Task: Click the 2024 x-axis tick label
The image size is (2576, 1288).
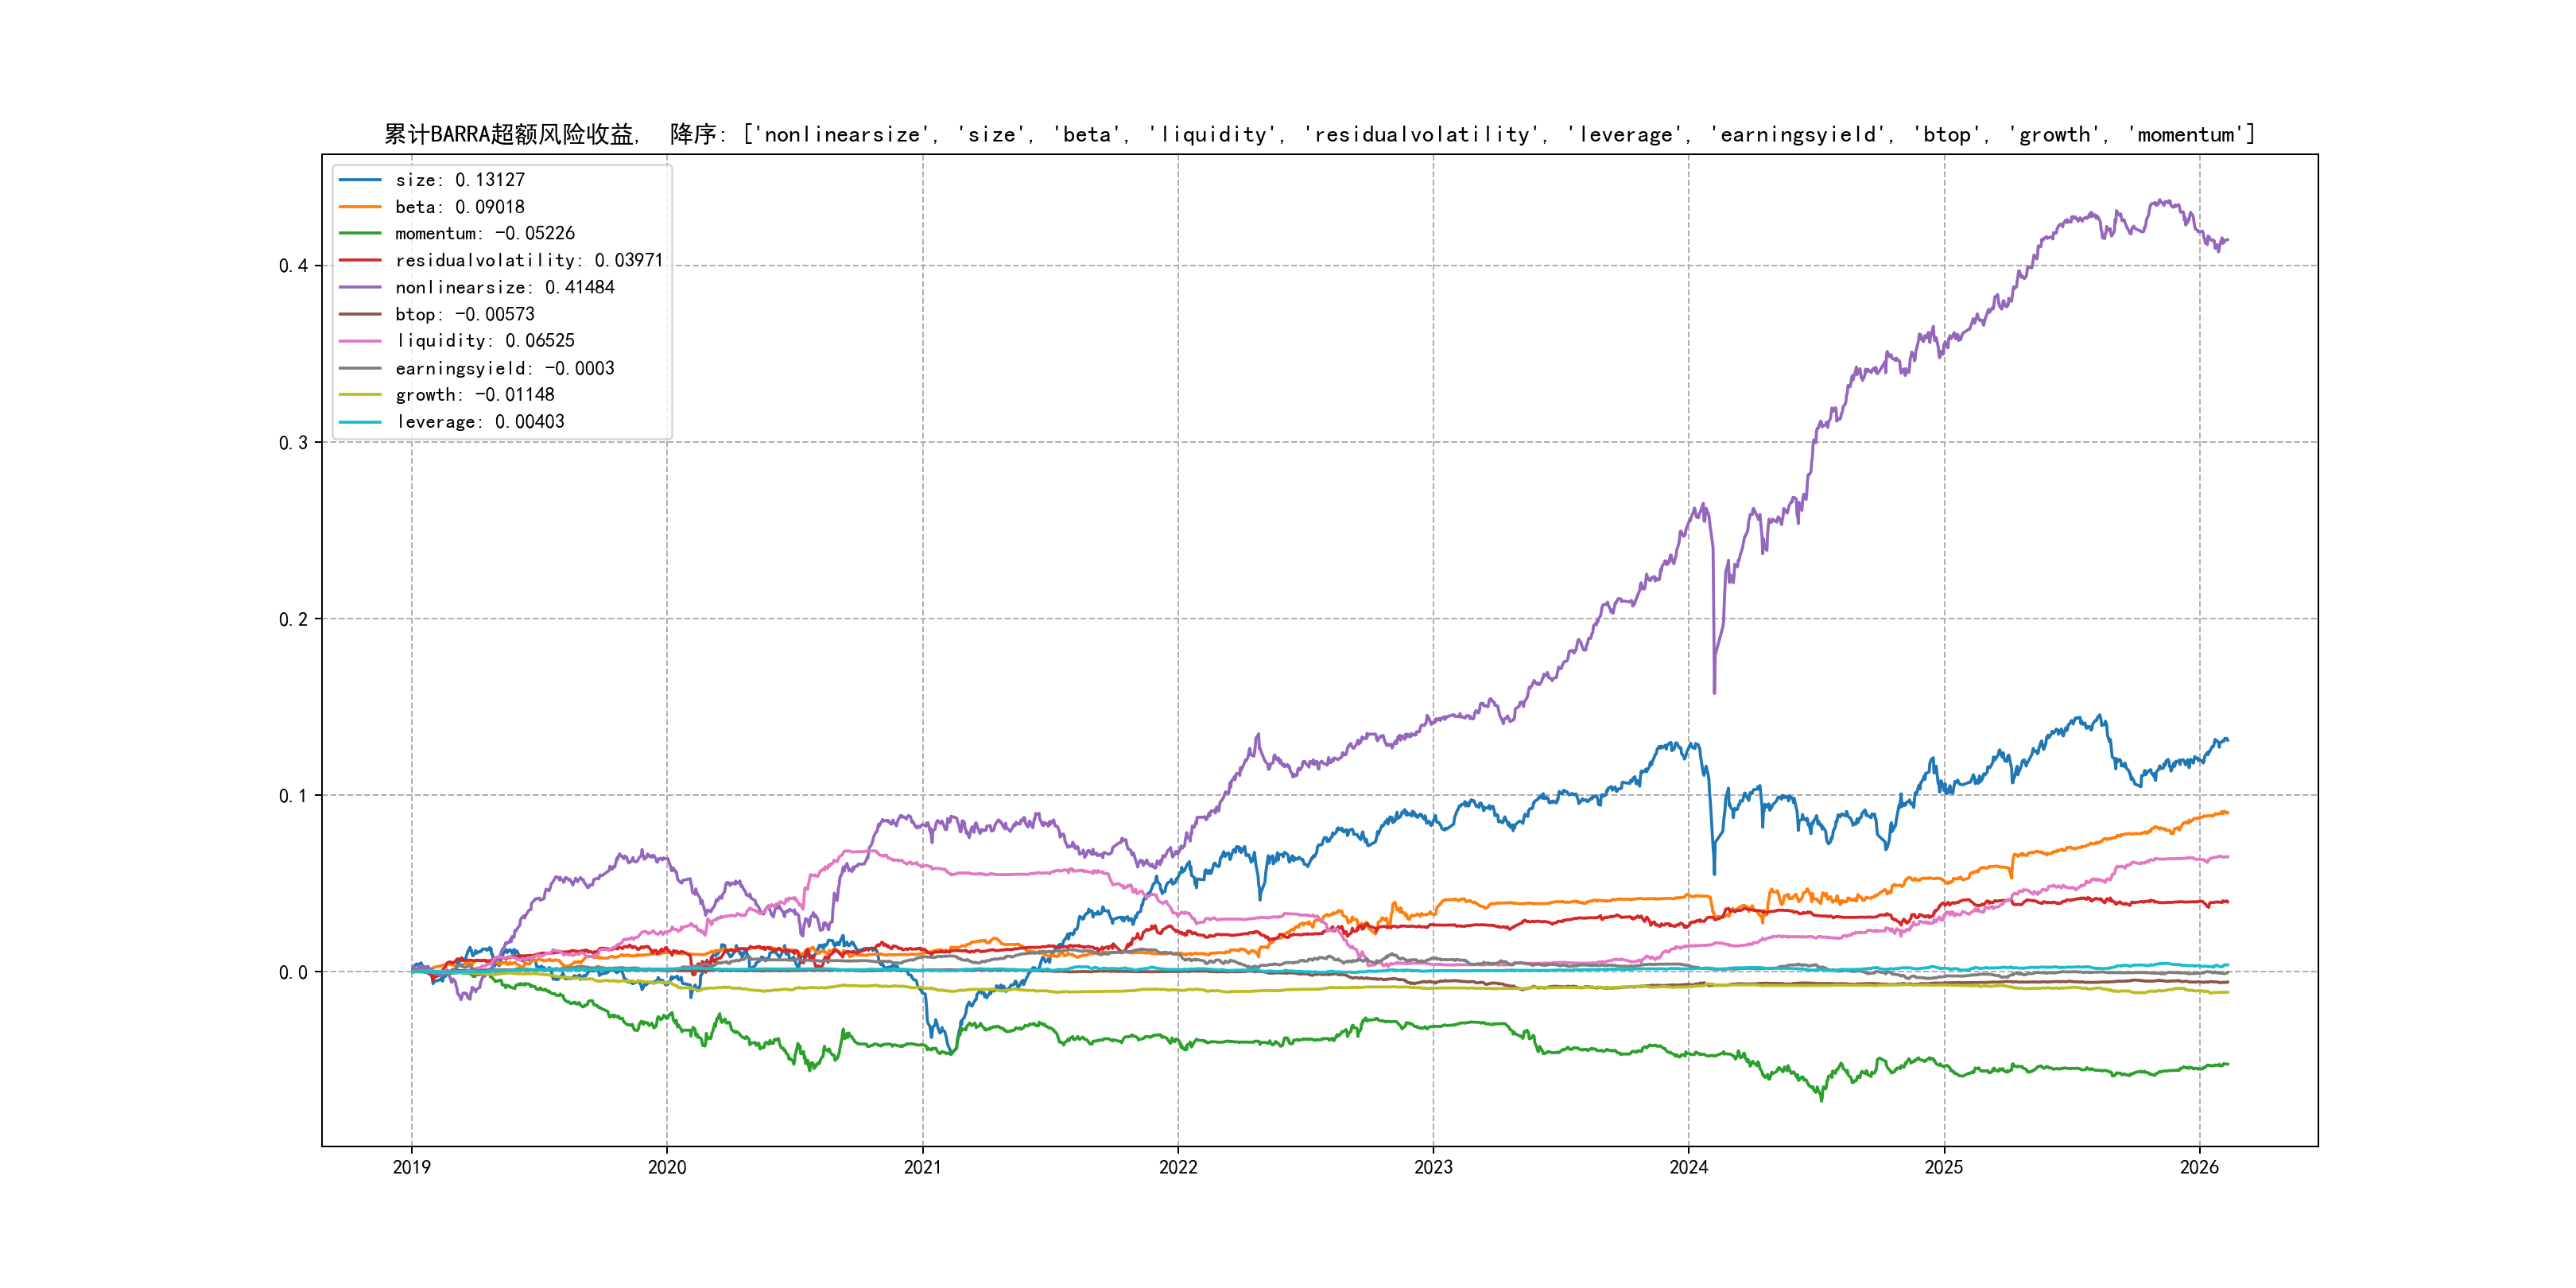Action: point(1689,1167)
